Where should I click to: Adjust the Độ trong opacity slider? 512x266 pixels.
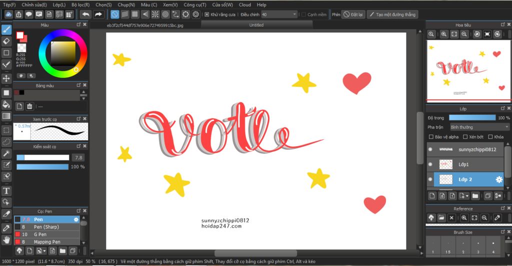(471, 118)
